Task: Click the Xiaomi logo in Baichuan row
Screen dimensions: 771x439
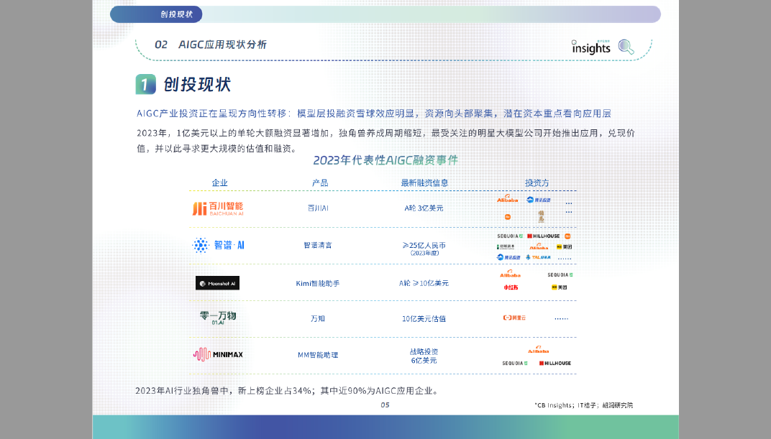Action: click(x=508, y=216)
